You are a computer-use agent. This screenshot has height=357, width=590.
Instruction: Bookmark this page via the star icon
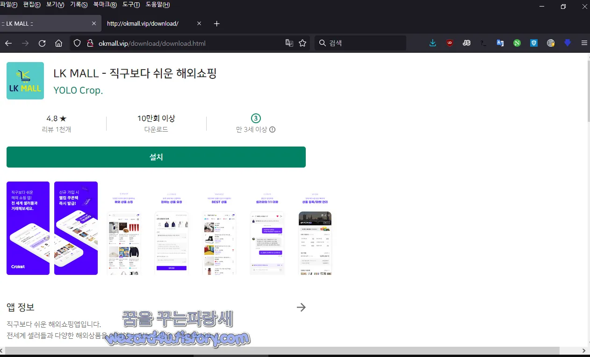click(302, 43)
